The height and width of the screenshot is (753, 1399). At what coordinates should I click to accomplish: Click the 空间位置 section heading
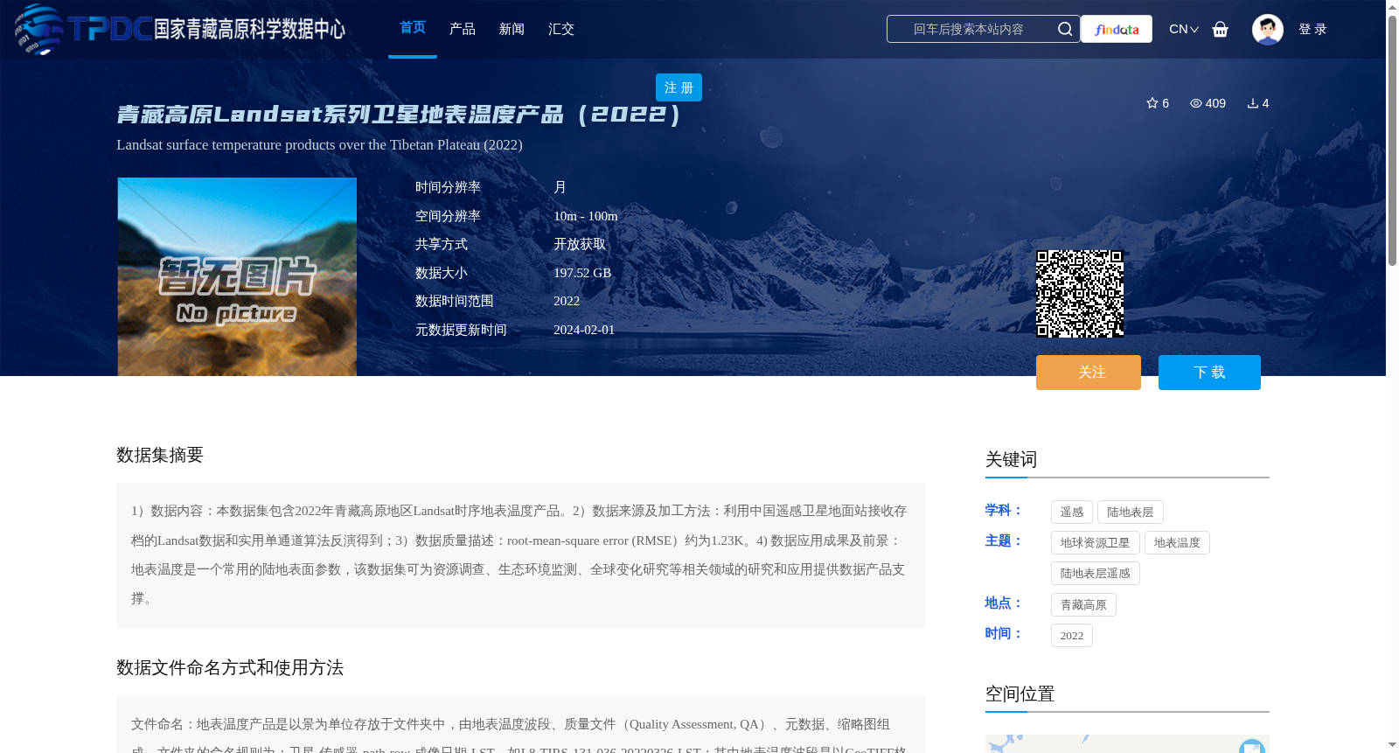[1020, 694]
